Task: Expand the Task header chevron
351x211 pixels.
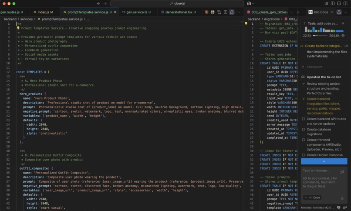Action: (304, 23)
